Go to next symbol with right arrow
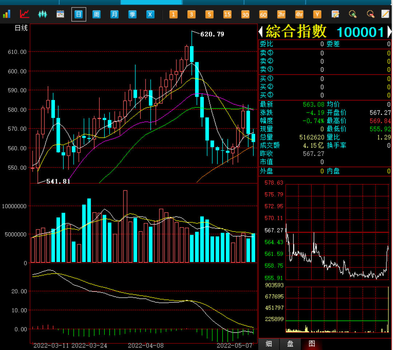393x350 pixels. pos(389,32)
